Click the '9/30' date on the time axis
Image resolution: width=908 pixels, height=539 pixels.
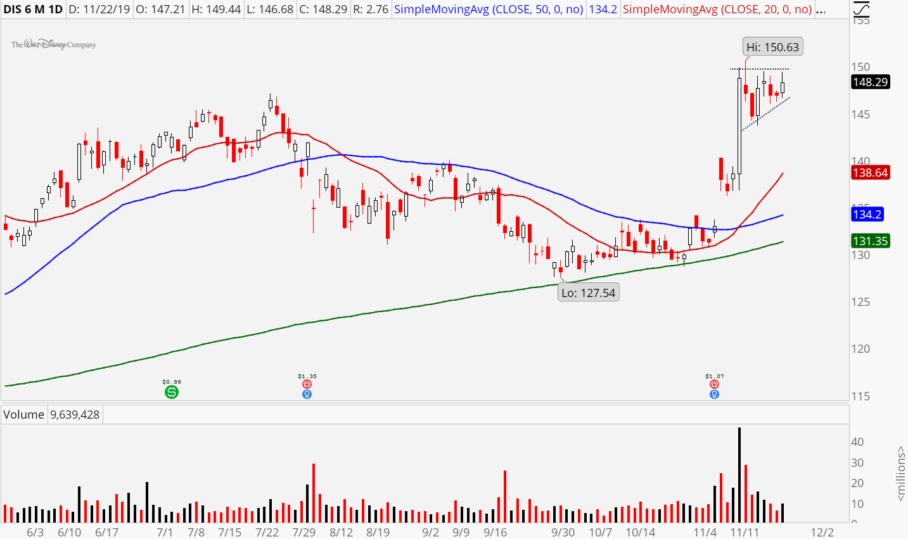(x=563, y=532)
